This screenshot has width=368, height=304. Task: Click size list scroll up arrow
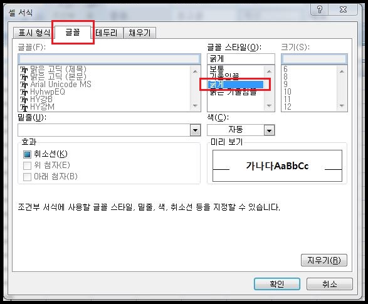coord(342,71)
